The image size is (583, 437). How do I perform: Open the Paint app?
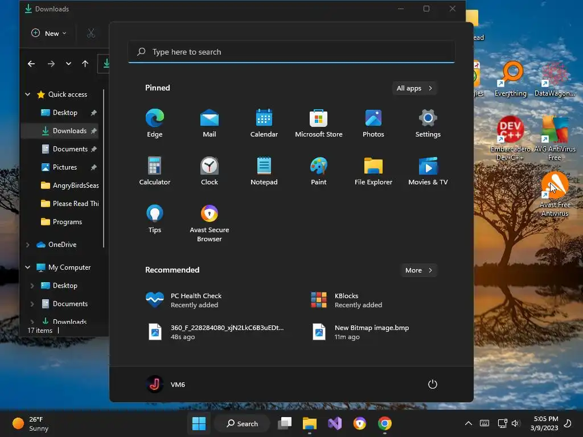click(x=319, y=171)
